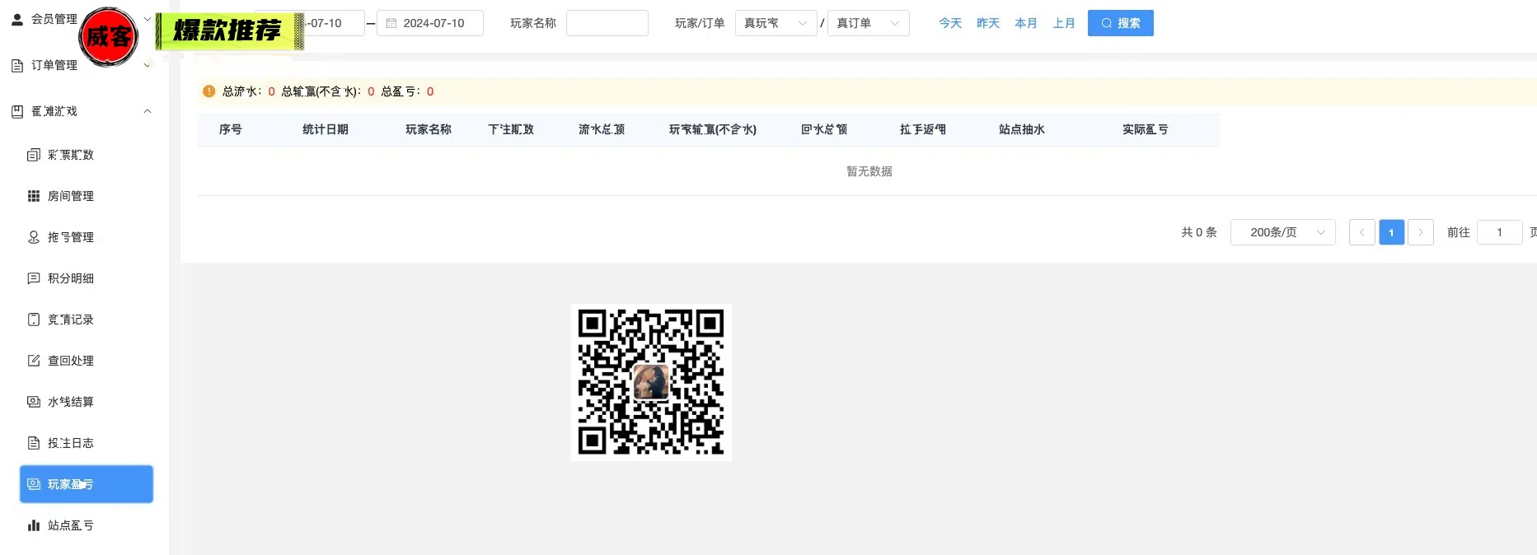Screen dimensions: 1537x555
Task: Go to the next page arrow
Action: click(1421, 232)
